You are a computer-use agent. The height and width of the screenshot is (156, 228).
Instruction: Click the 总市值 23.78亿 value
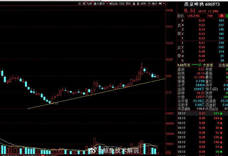(x=199, y=101)
